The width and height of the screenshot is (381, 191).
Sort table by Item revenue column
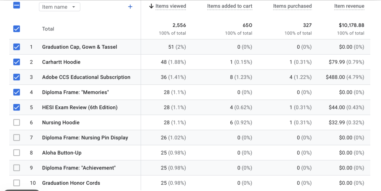(349, 6)
